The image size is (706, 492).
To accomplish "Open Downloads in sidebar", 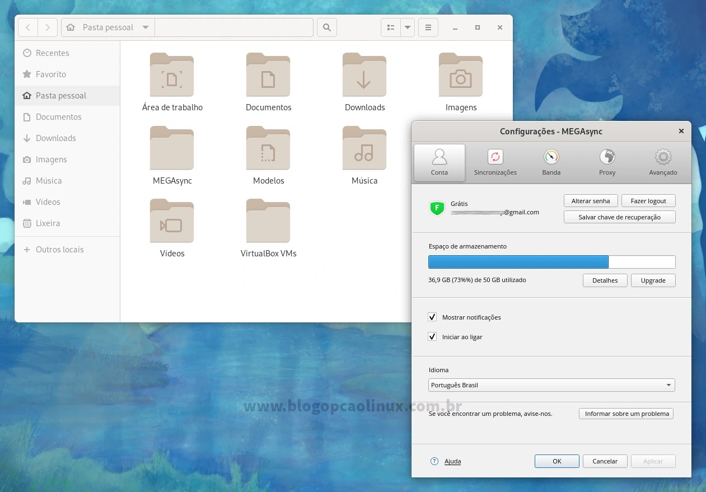I will pyautogui.click(x=67, y=138).
